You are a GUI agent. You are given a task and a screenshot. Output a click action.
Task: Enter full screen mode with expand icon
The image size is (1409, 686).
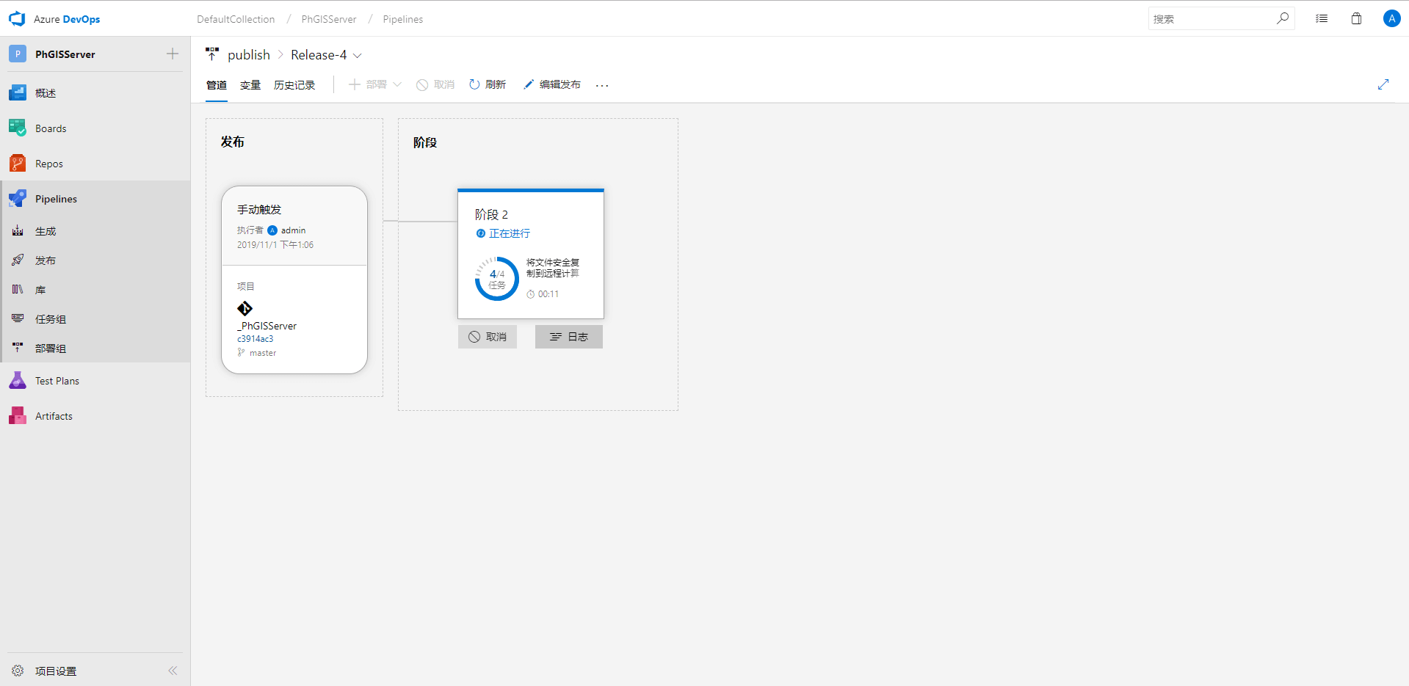click(x=1383, y=84)
